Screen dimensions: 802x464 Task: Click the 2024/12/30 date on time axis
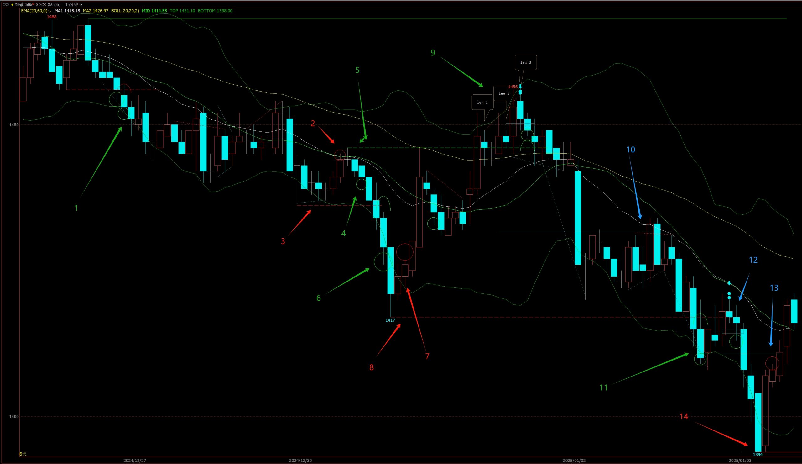tap(300, 461)
